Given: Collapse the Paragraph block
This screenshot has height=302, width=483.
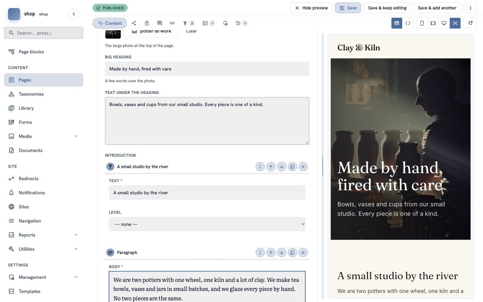Looking at the screenshot, I should click(x=260, y=253).
